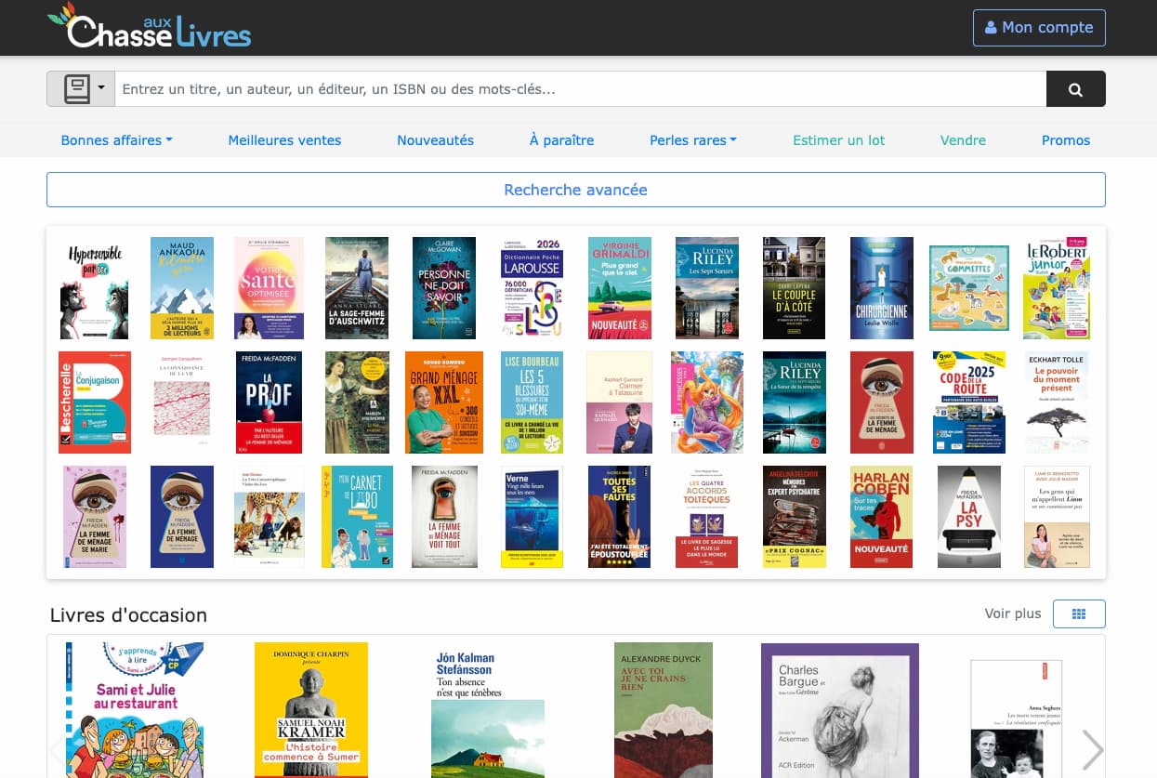The width and height of the screenshot is (1157, 778).
Task: Open the À paraître section
Action: (x=561, y=140)
